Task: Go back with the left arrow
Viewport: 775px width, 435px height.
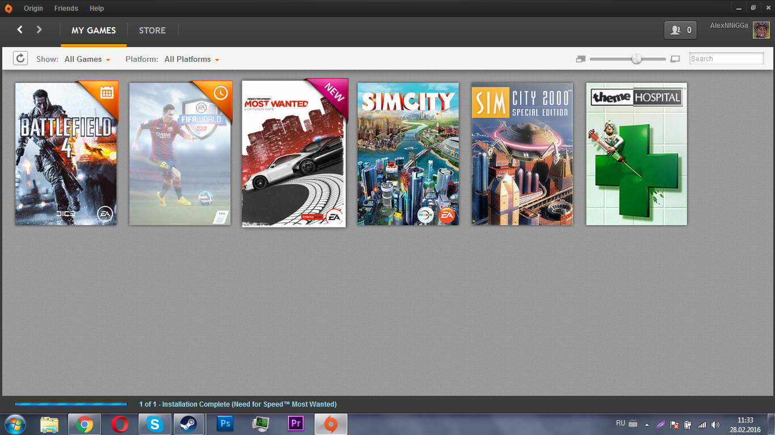Action: [x=20, y=29]
